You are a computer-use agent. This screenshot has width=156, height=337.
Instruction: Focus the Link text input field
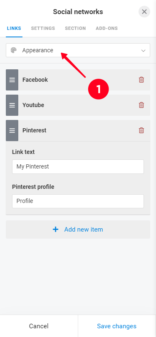[x=78, y=166]
